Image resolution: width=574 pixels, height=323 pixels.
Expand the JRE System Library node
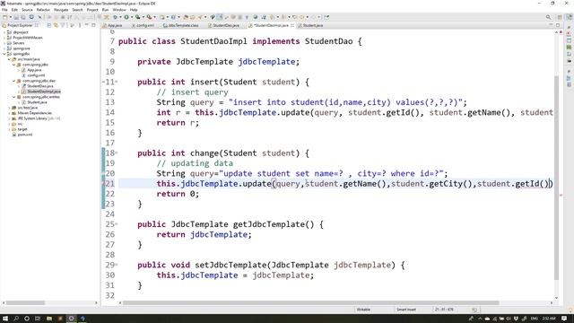pos(9,118)
